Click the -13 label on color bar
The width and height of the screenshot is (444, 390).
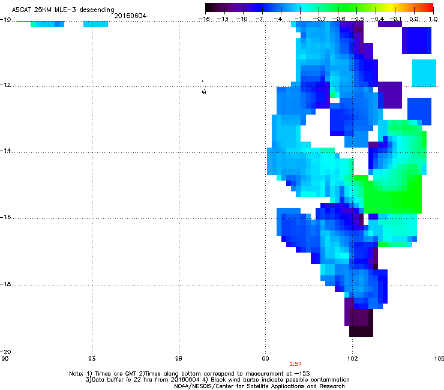coord(223,19)
